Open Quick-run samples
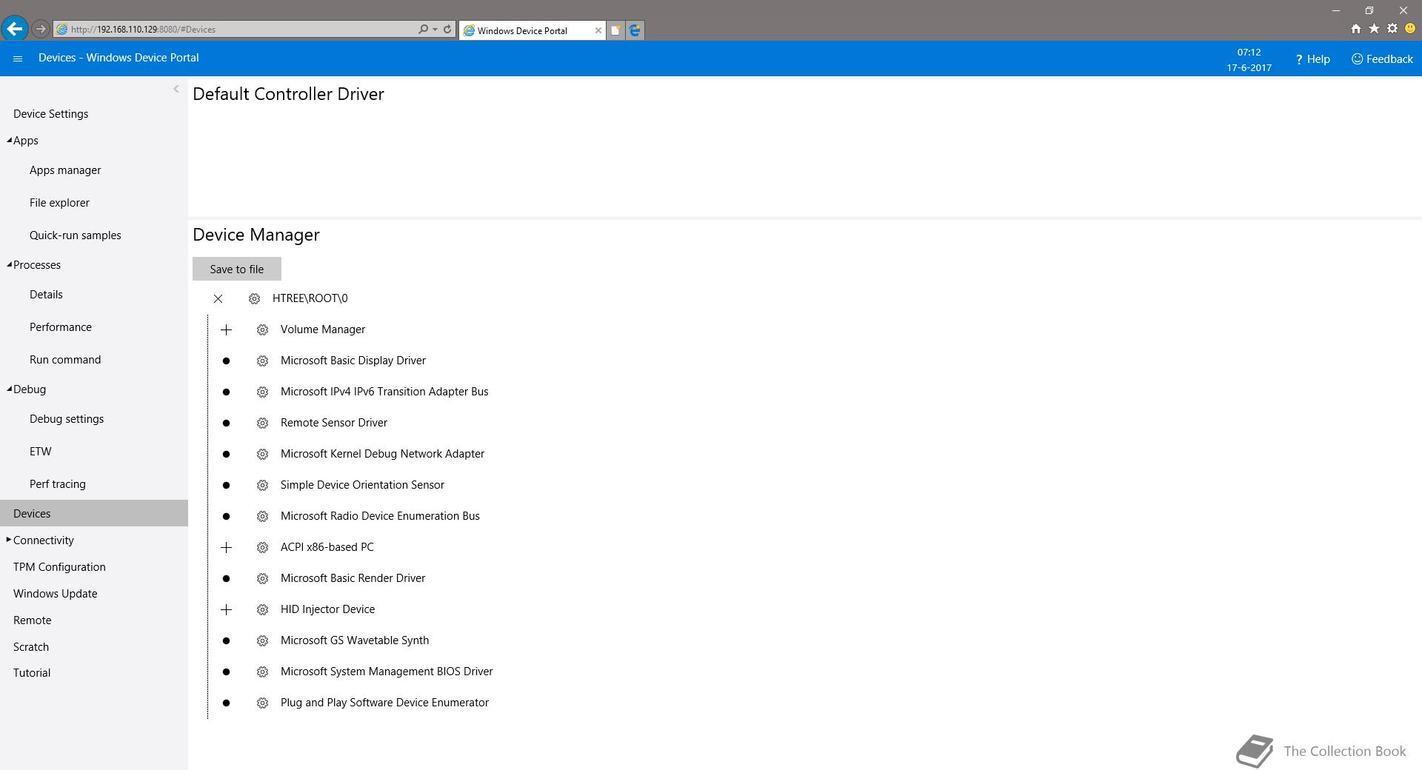1422x770 pixels. (75, 235)
